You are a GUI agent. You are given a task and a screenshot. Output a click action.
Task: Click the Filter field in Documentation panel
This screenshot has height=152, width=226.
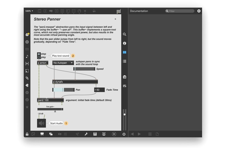pos(180,11)
